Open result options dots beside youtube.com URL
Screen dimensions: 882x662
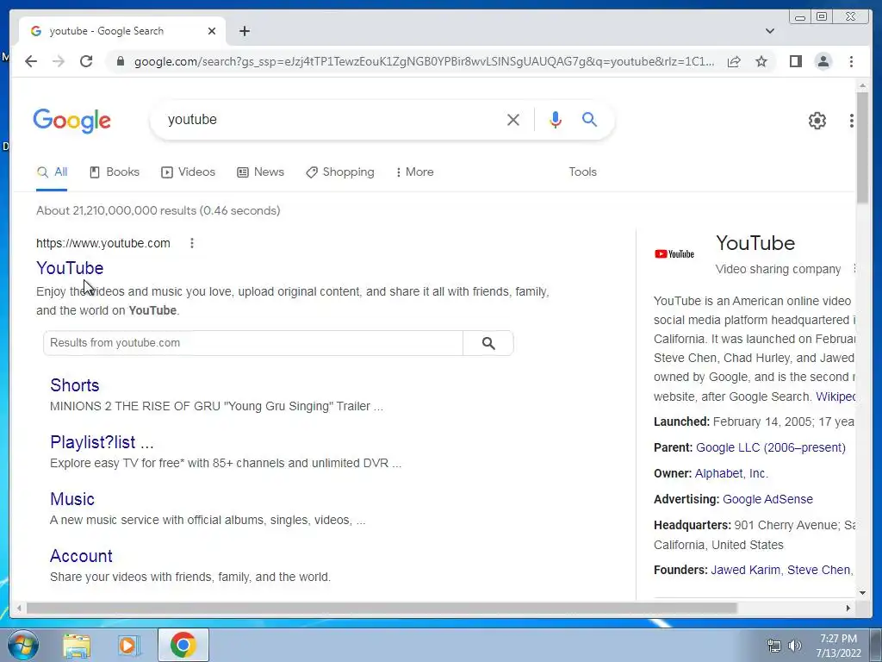192,243
